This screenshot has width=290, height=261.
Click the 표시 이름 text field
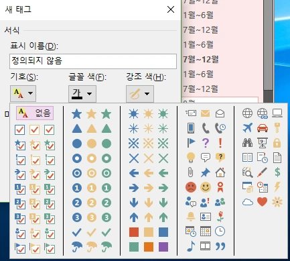[x=93, y=61]
